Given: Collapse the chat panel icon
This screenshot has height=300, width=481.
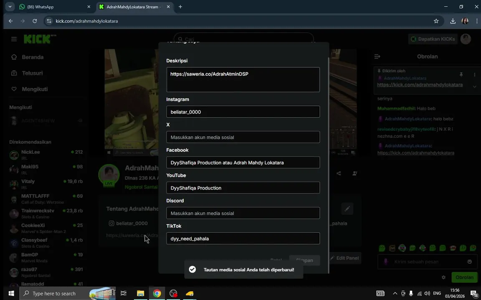Looking at the screenshot, I should [x=377, y=57].
